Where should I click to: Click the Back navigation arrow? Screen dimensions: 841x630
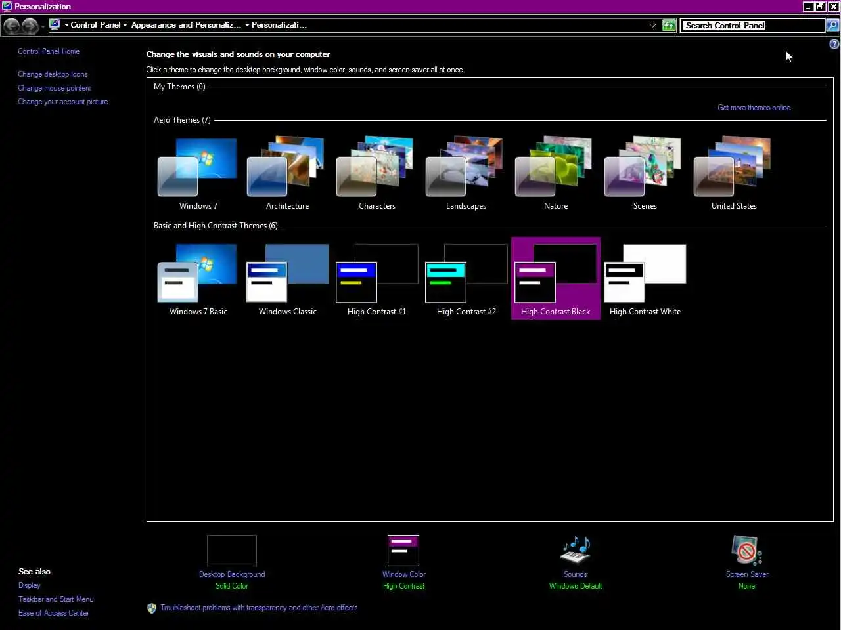click(x=12, y=26)
